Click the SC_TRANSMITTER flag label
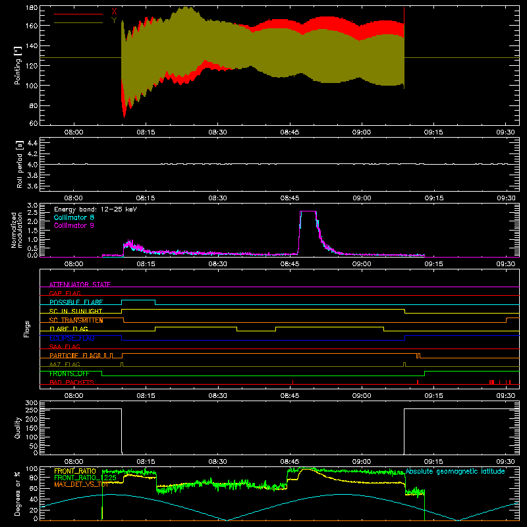 tap(76, 320)
